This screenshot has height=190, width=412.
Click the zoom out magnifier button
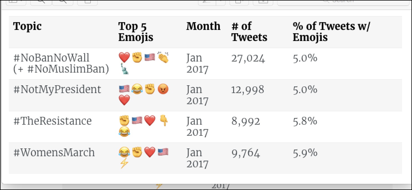[x=41, y=2]
